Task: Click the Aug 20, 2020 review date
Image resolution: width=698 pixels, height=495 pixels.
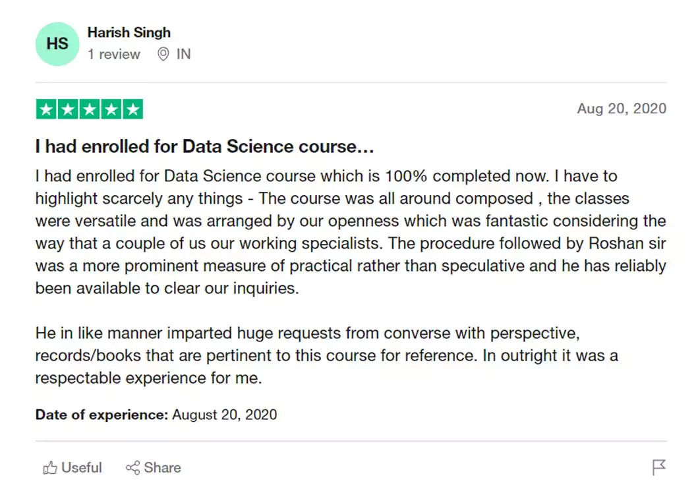Action: point(622,109)
